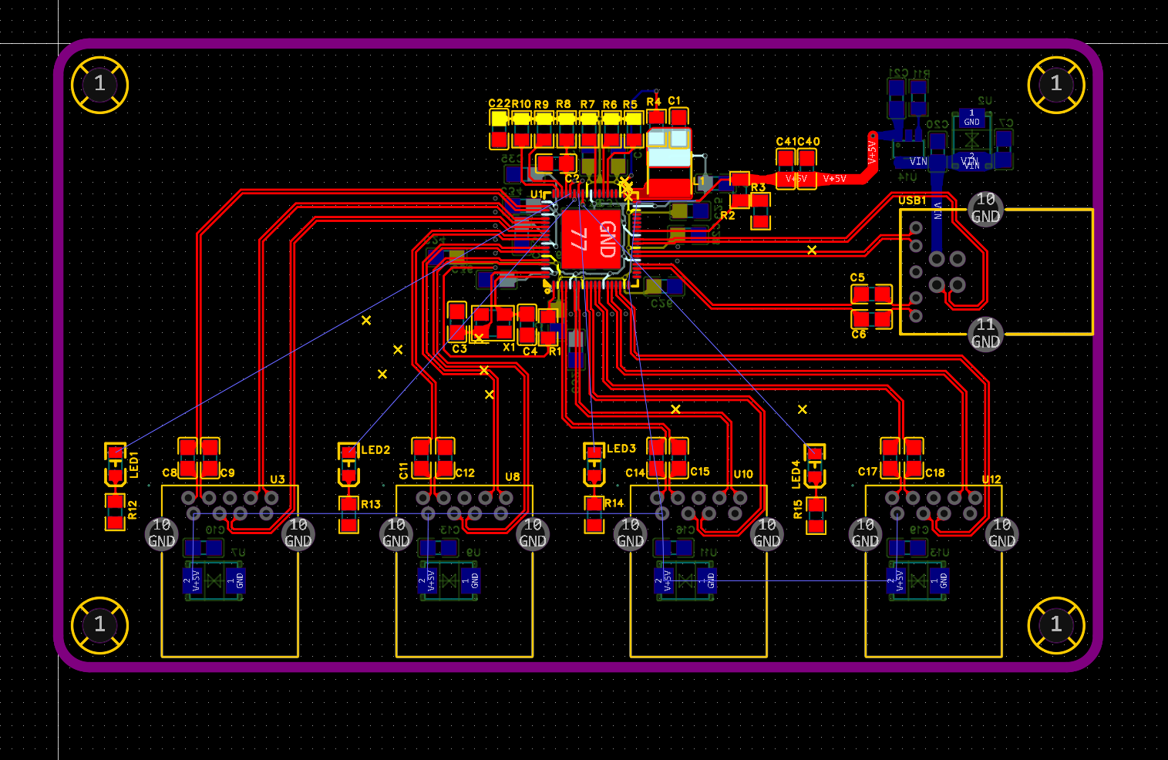The height and width of the screenshot is (760, 1168).
Task: Select resistor R9 in the top row
Action: [544, 129]
